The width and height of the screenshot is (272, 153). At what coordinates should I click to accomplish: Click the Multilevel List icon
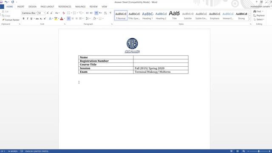pyautogui.click(x=80, y=13)
